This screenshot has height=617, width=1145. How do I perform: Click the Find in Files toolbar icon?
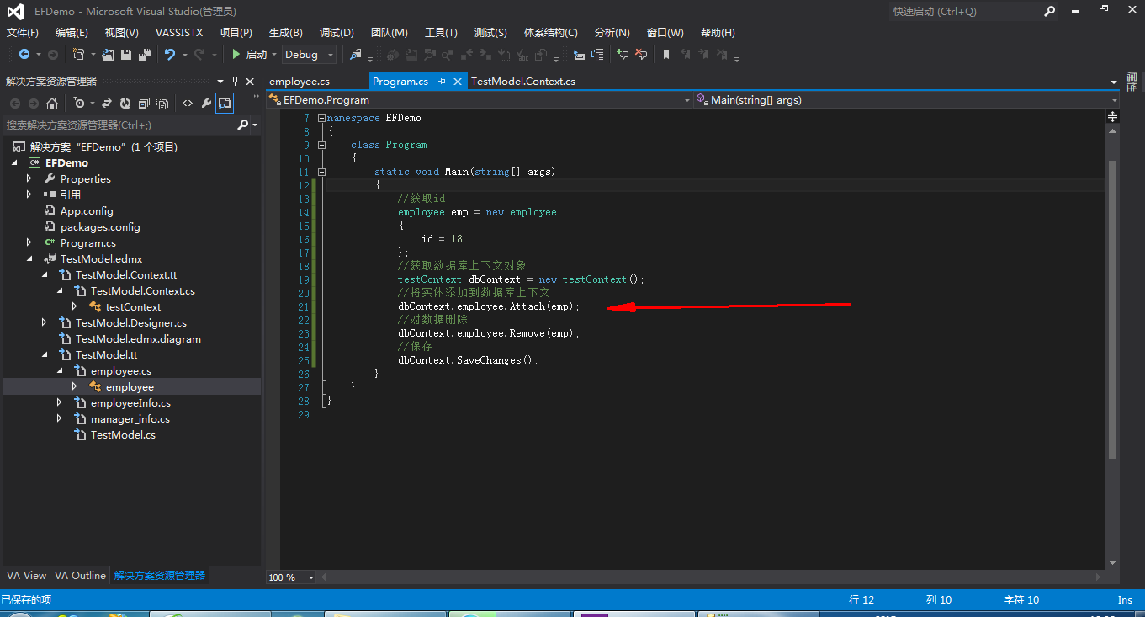click(x=356, y=55)
